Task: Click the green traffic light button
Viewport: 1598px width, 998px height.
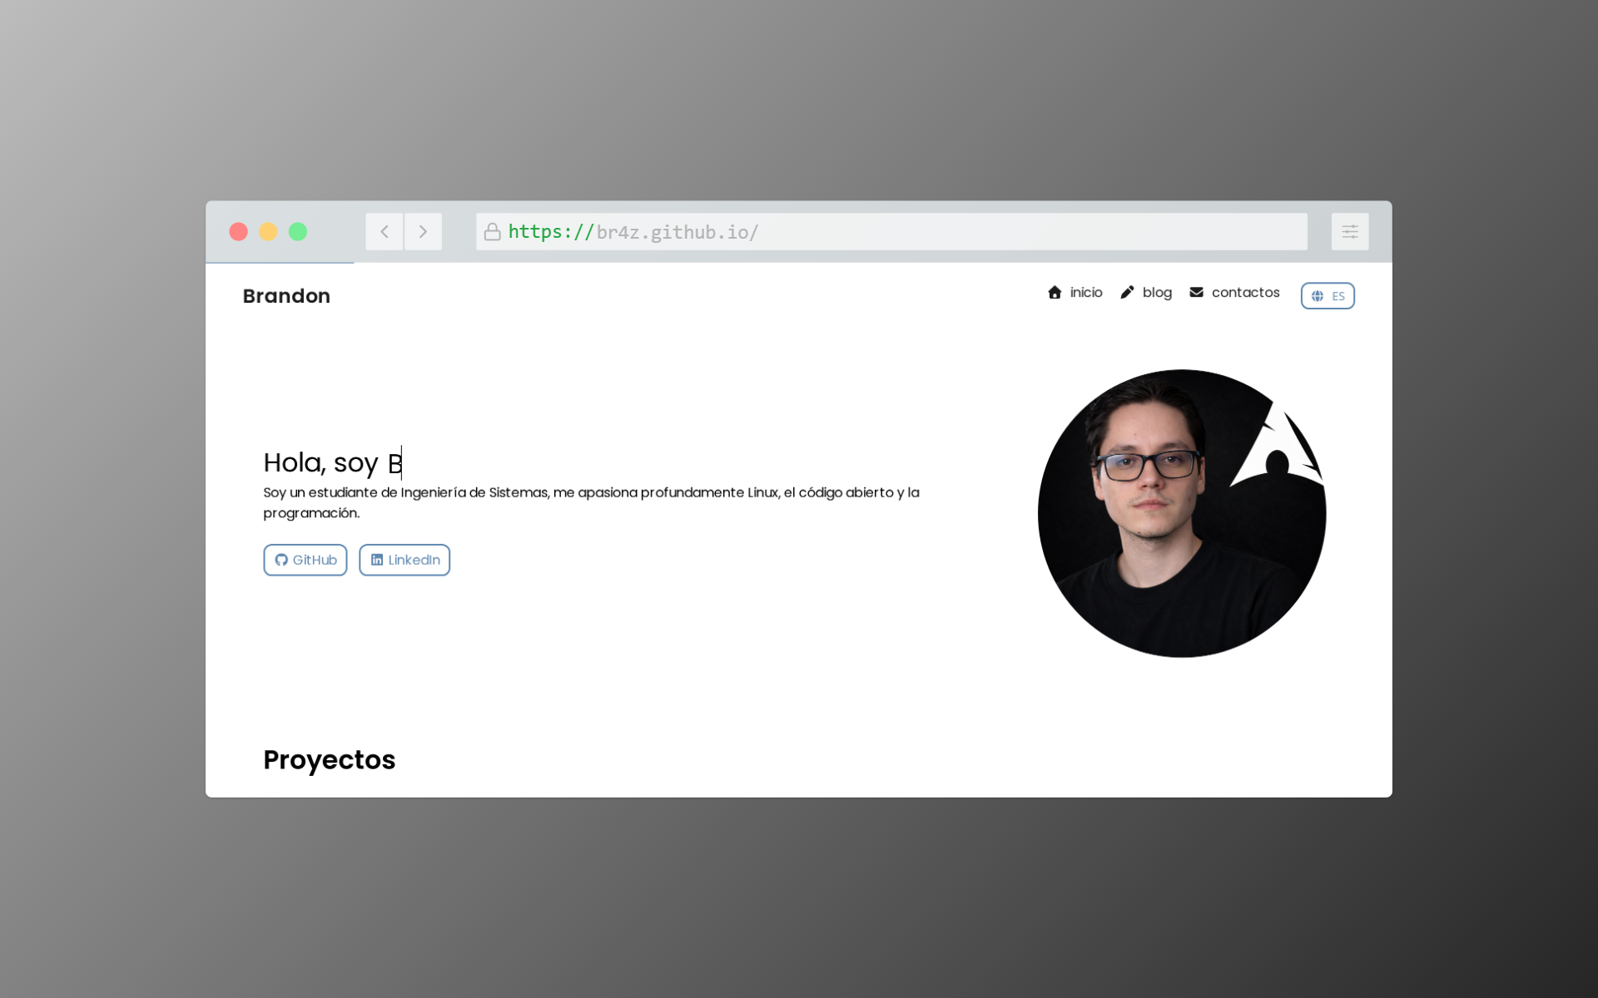Action: [298, 232]
